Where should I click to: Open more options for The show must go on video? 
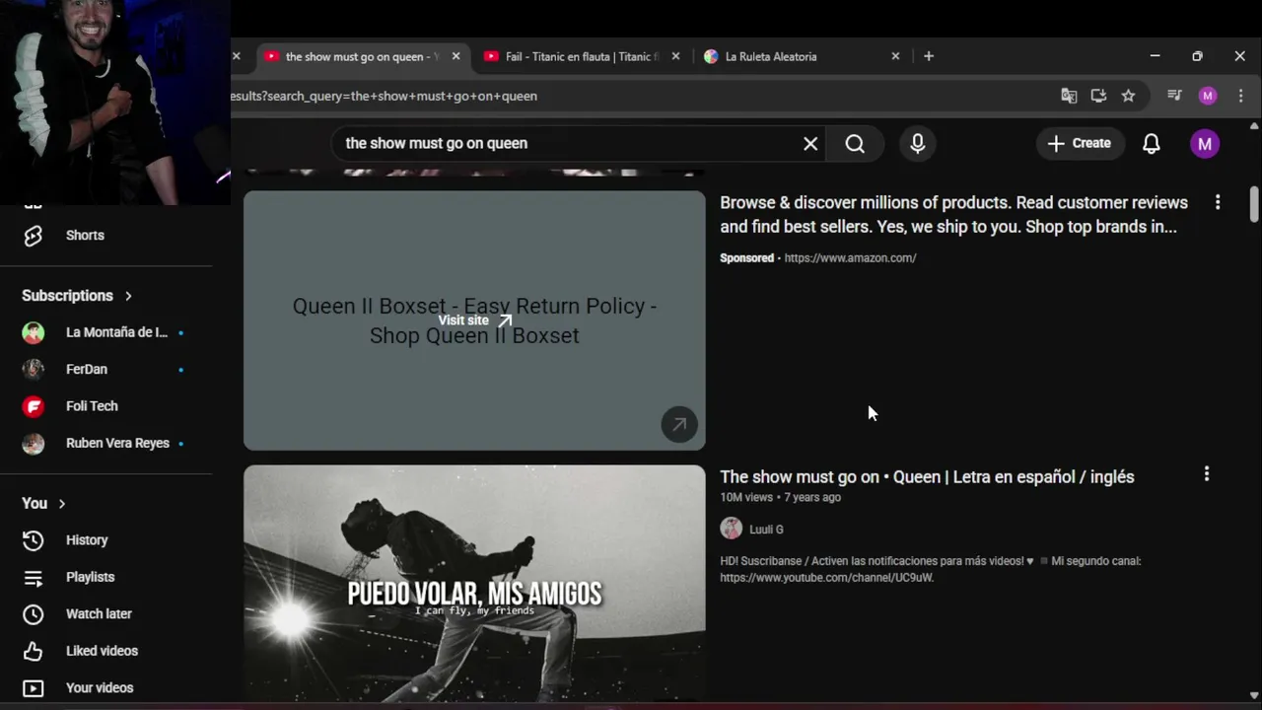1206,474
